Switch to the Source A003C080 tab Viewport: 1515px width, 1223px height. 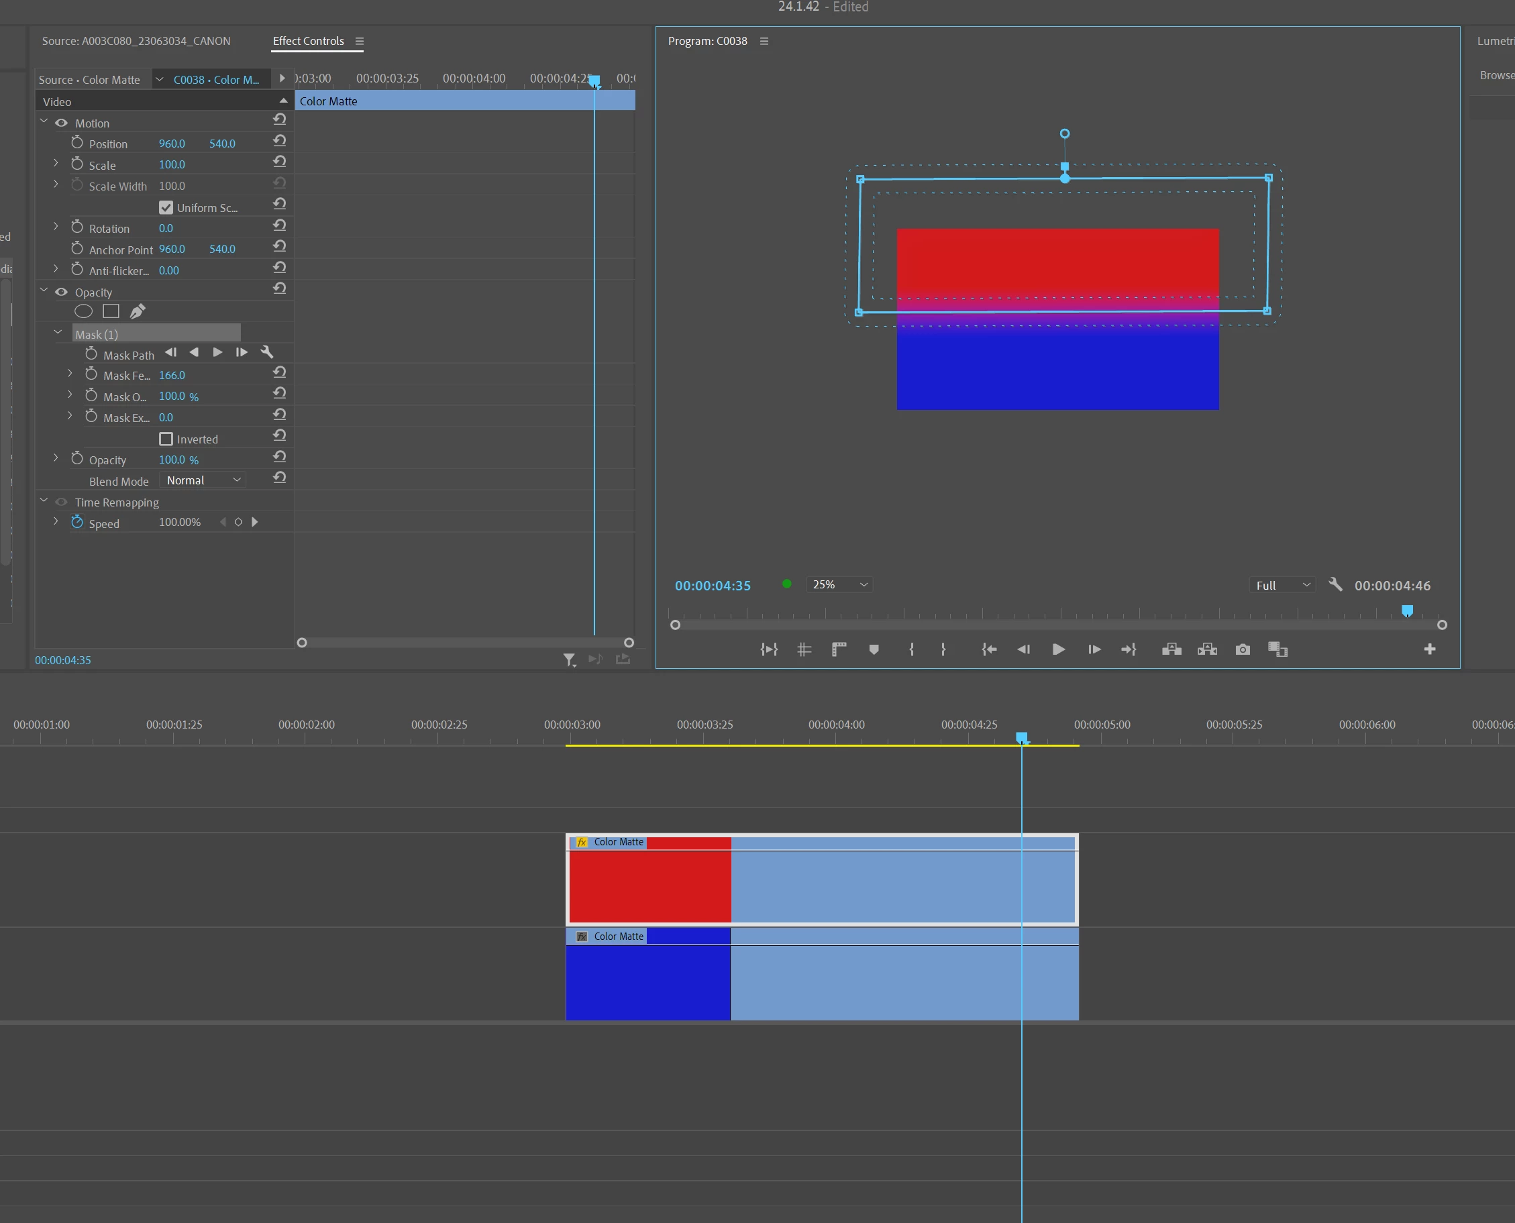click(136, 41)
